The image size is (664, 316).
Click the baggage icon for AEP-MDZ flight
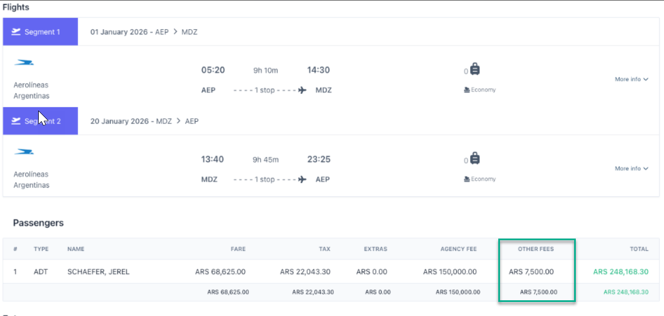[475, 70]
